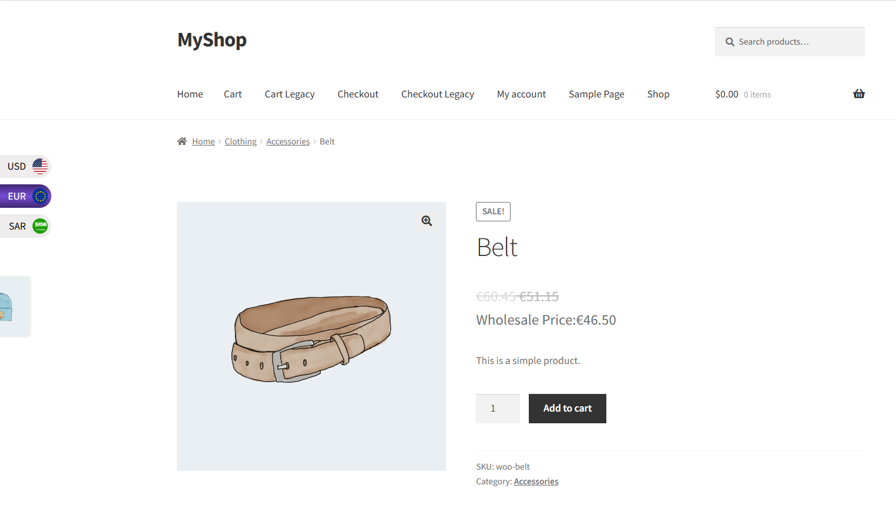Open Accessories category link below SKU

pyautogui.click(x=536, y=481)
